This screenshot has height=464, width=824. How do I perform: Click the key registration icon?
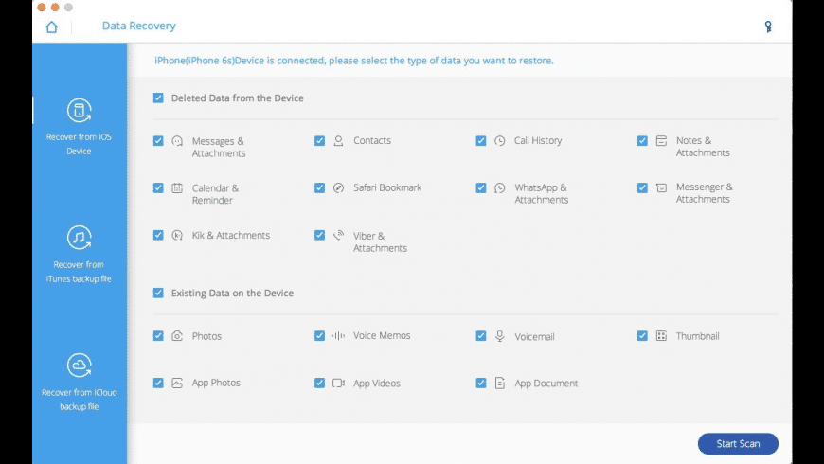pos(768,27)
